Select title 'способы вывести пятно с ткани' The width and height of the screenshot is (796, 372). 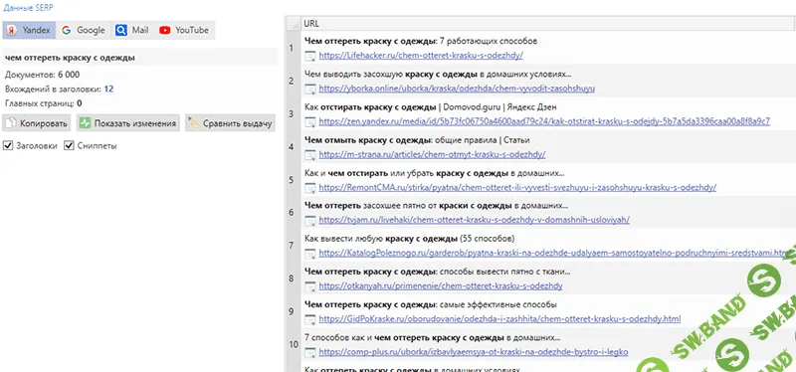(437, 272)
